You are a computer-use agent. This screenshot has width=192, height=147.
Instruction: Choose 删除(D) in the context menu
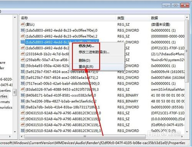pyautogui.click(x=84, y=60)
